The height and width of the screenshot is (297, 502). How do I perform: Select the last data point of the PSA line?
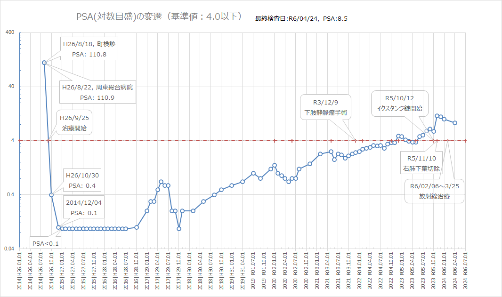pyautogui.click(x=455, y=123)
